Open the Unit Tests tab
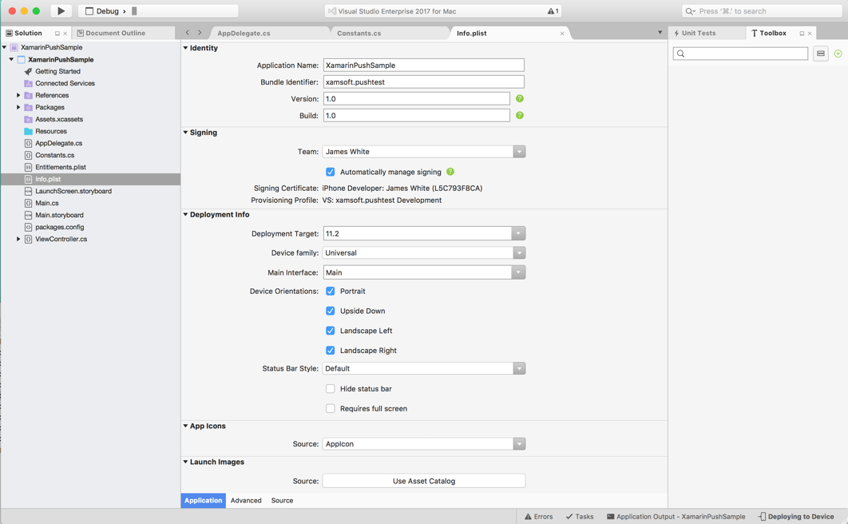Image resolution: width=848 pixels, height=524 pixels. (x=695, y=33)
